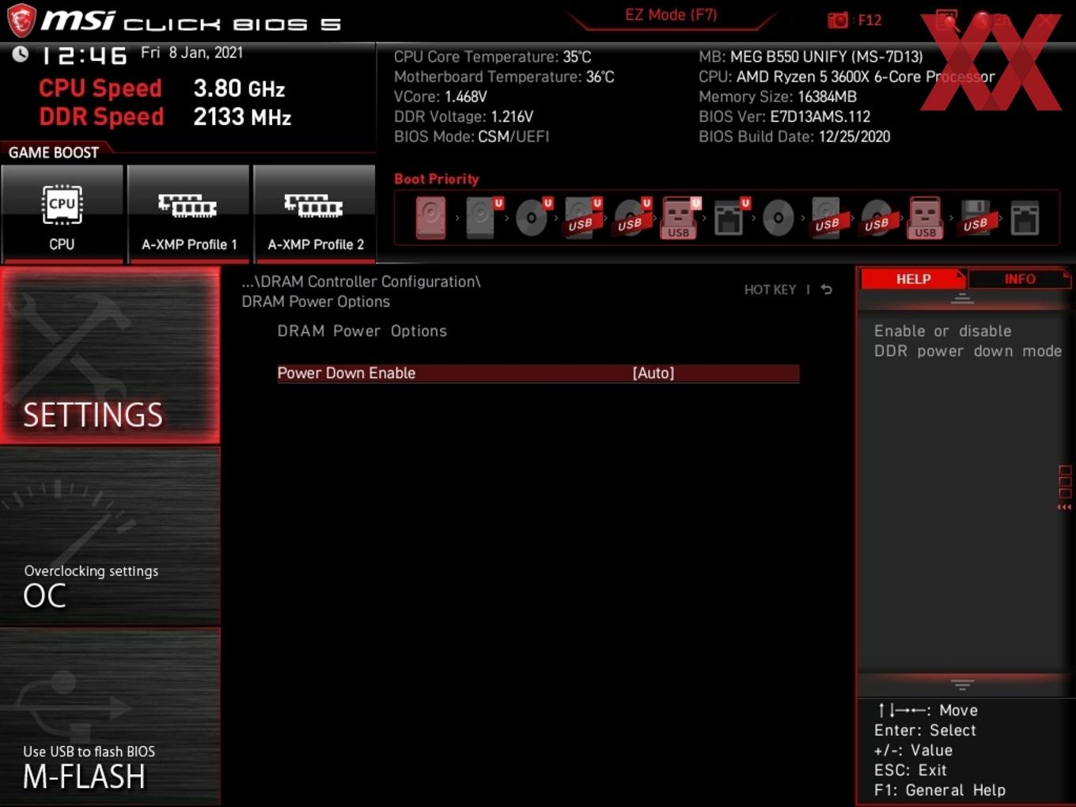The width and height of the screenshot is (1076, 807).
Task: Change the language via the En globe icon
Action: point(991,21)
